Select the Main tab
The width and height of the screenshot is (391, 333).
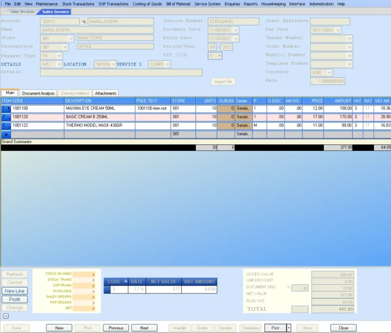coord(10,93)
